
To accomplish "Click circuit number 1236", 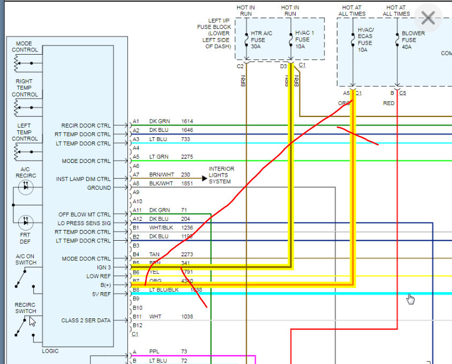I will 187,228.
